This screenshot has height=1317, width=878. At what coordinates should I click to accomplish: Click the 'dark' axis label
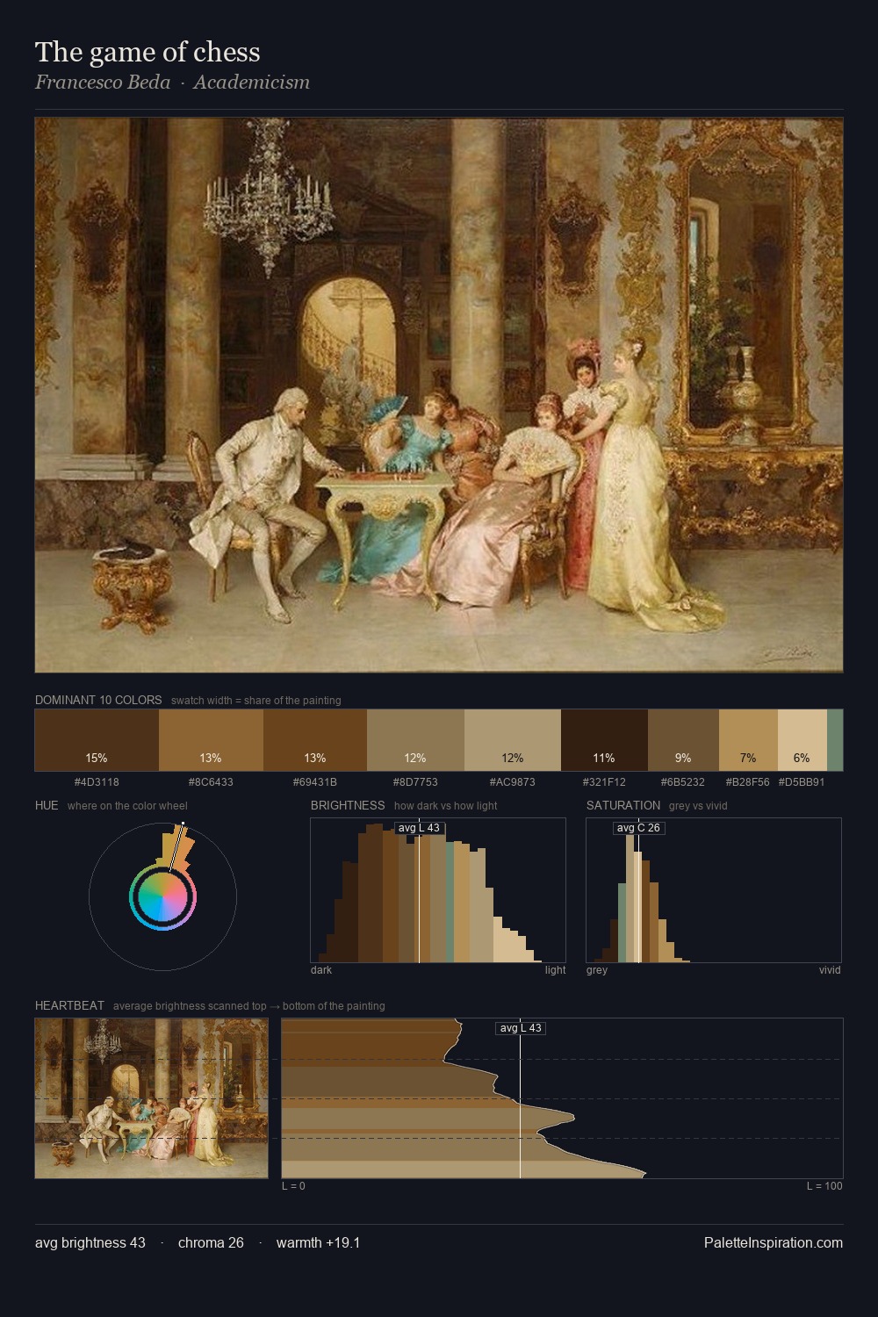point(321,970)
